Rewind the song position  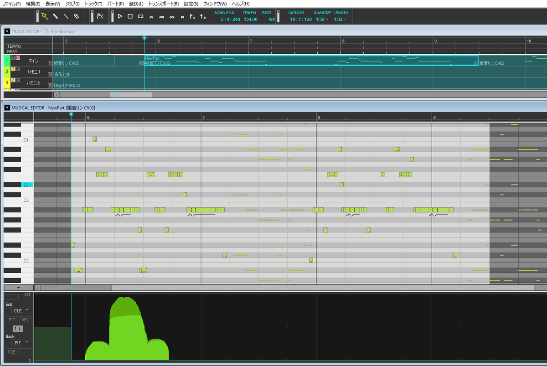tap(161, 17)
